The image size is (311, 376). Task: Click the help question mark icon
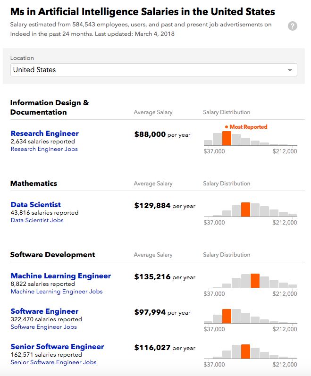click(x=293, y=26)
